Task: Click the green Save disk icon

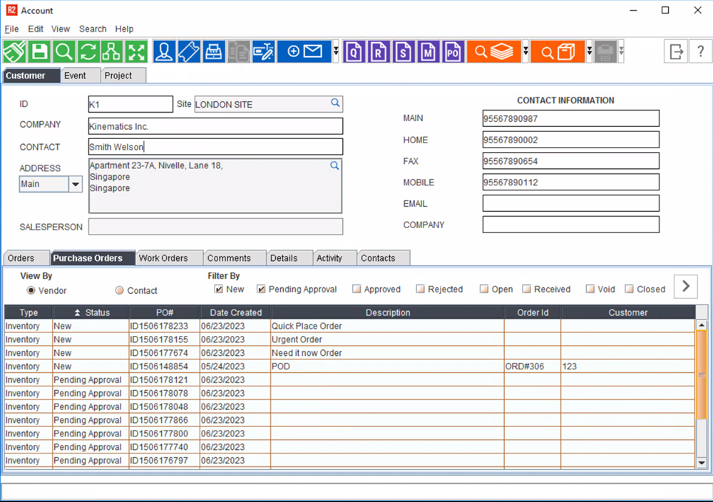Action: [x=40, y=51]
